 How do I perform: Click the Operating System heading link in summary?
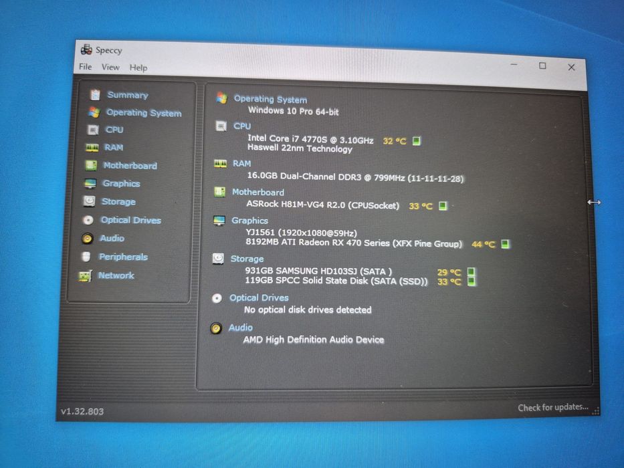(x=270, y=99)
